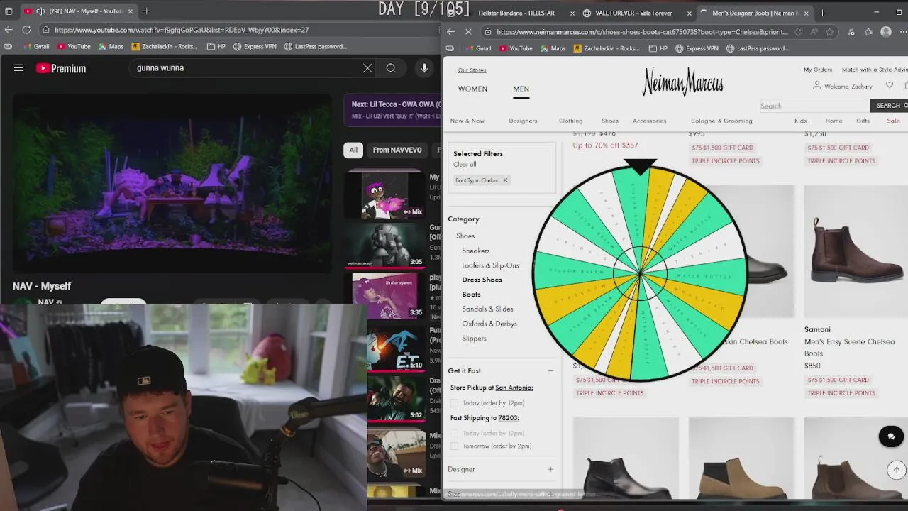Remove Boot Type: Chelsea filter chip
Screen dimensions: 908x511
pos(505,180)
